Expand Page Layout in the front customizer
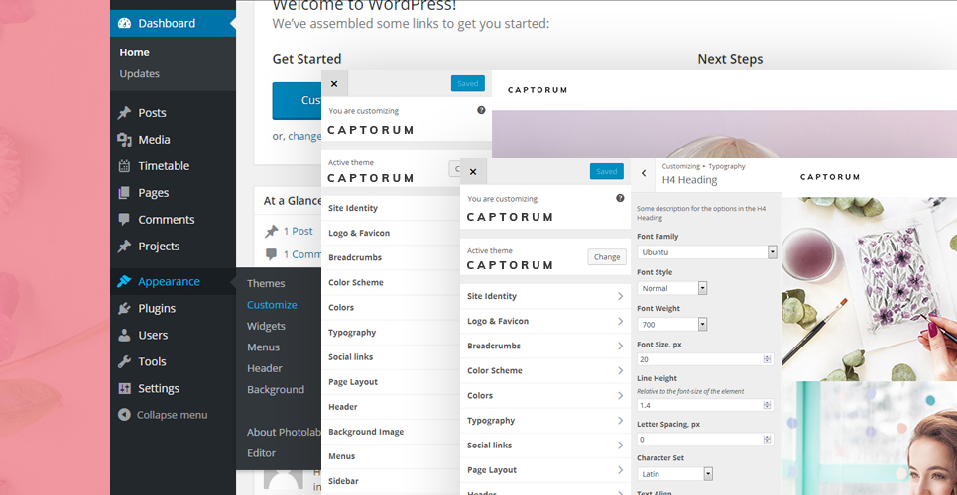The image size is (957, 495). pyautogui.click(x=545, y=470)
